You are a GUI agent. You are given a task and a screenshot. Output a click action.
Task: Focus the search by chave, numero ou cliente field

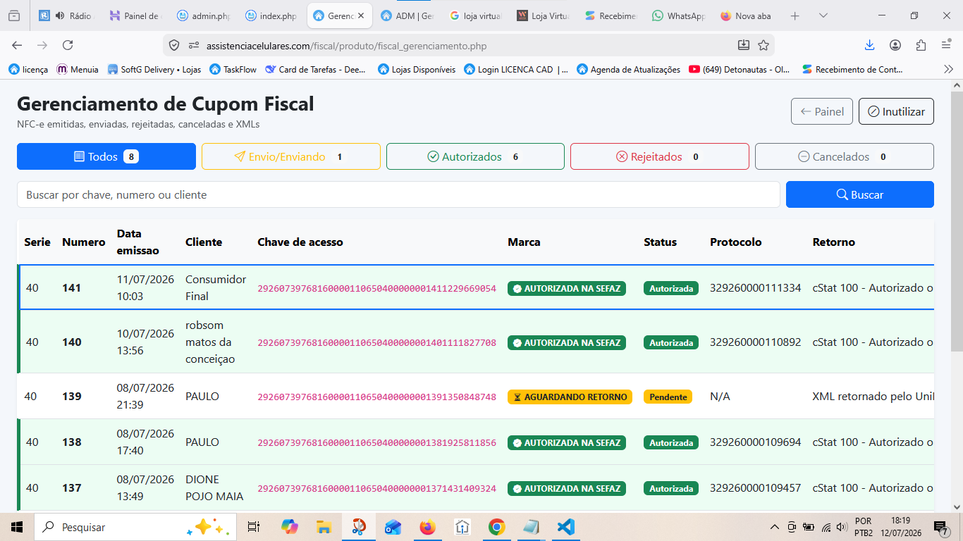click(x=398, y=194)
